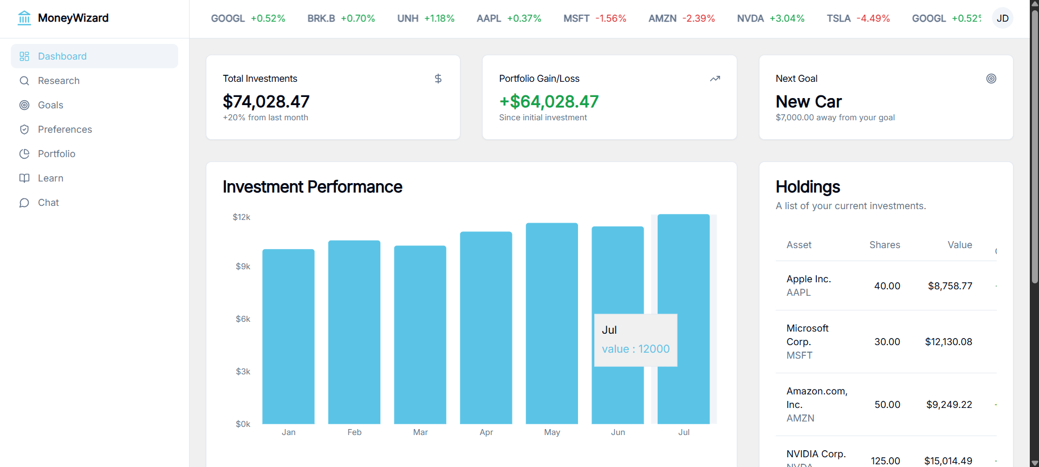Click the Learn book icon
Viewport: 1039px width, 467px height.
(x=24, y=178)
